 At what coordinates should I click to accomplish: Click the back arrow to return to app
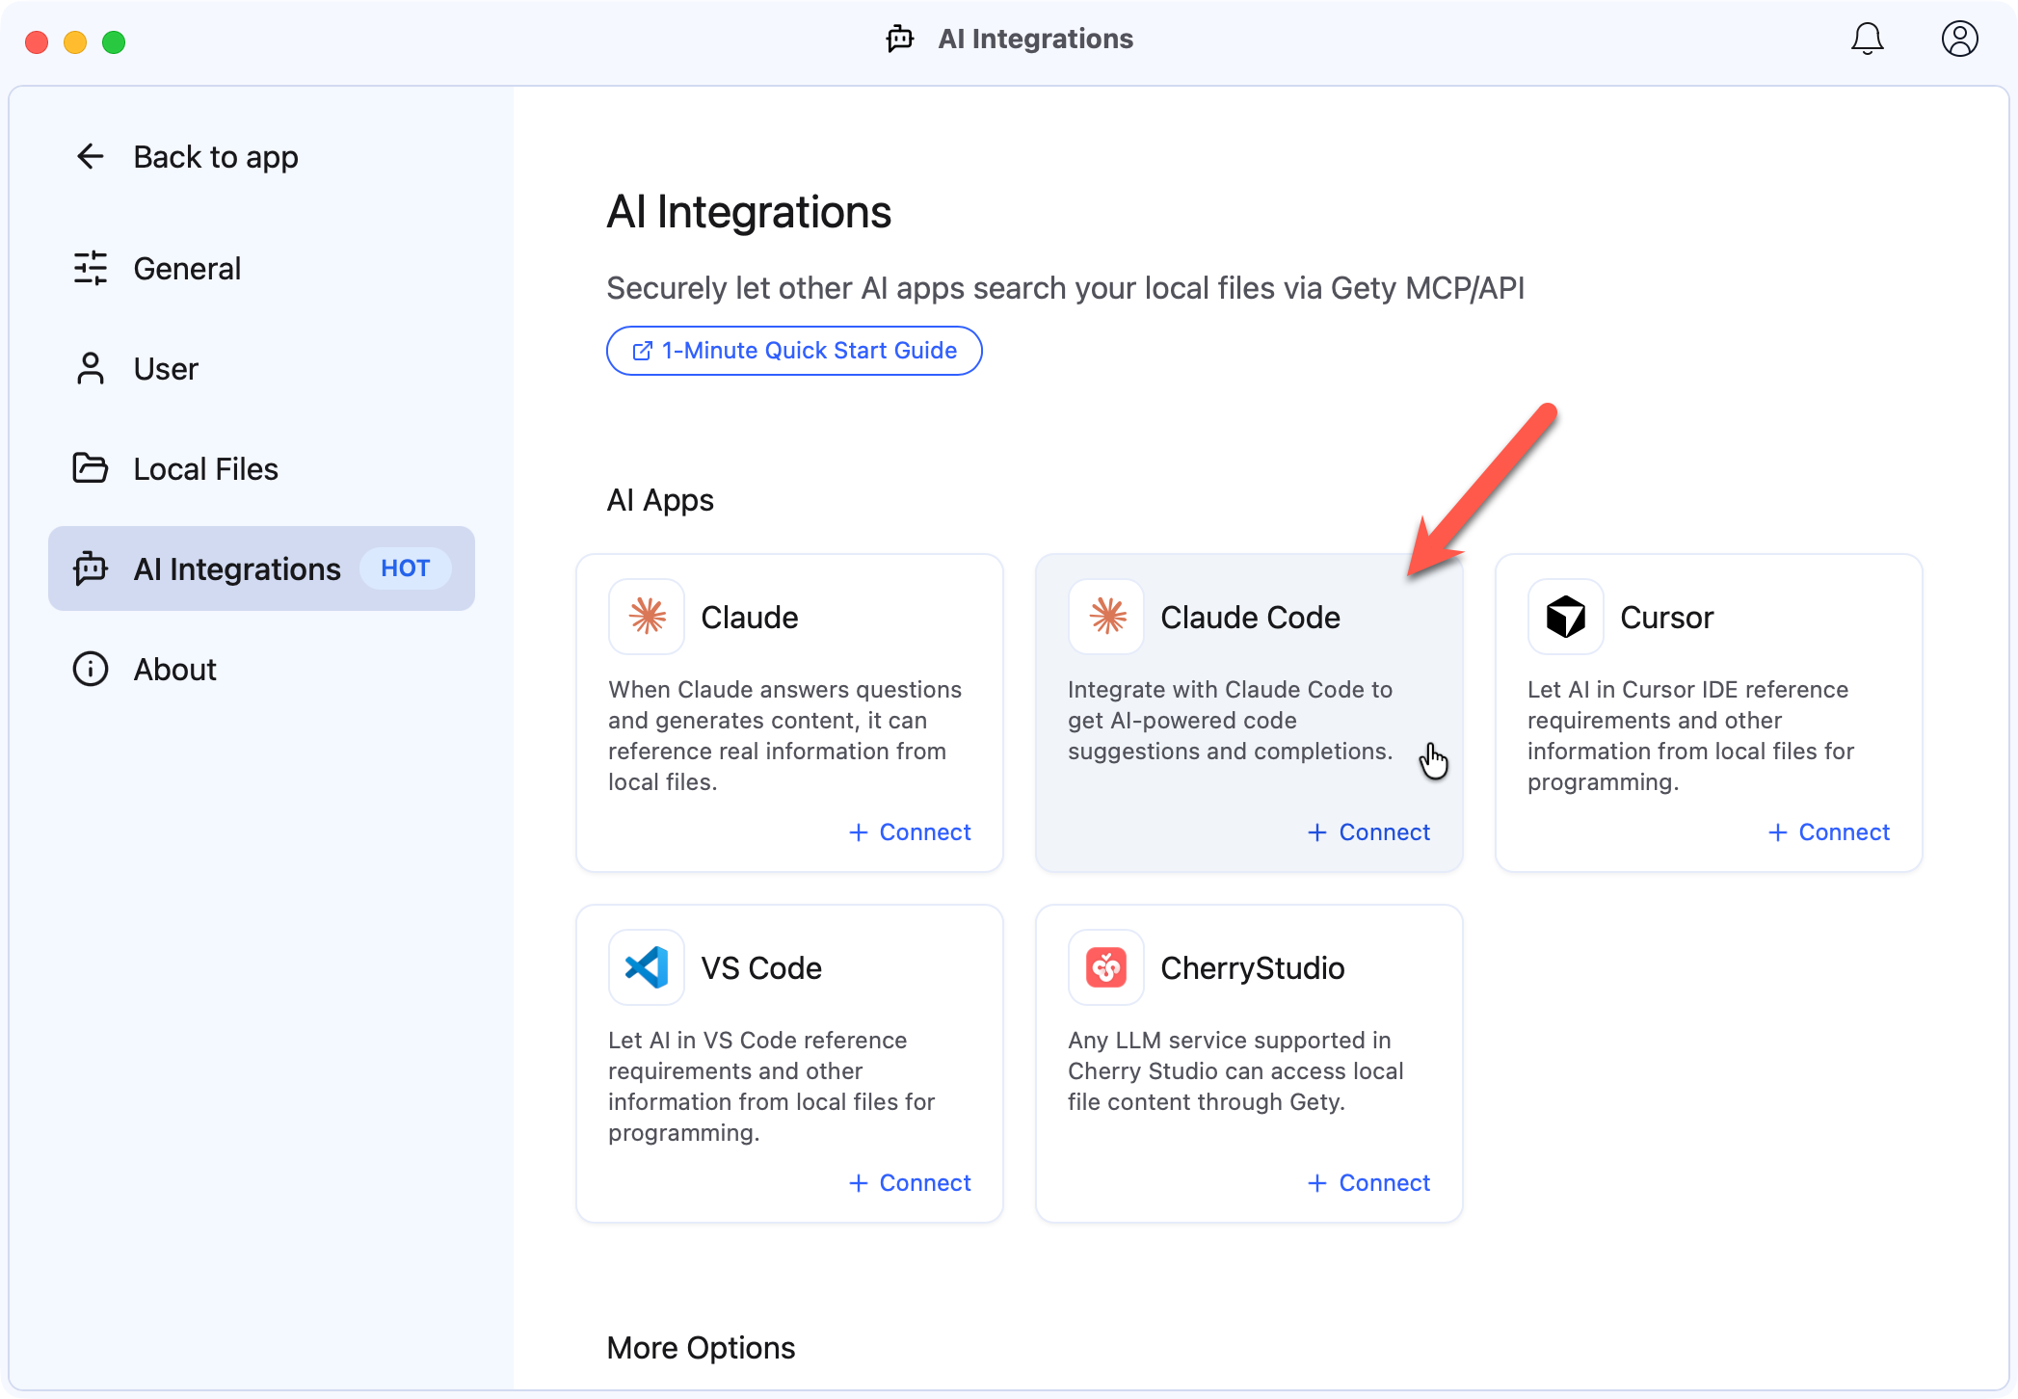coord(91,156)
